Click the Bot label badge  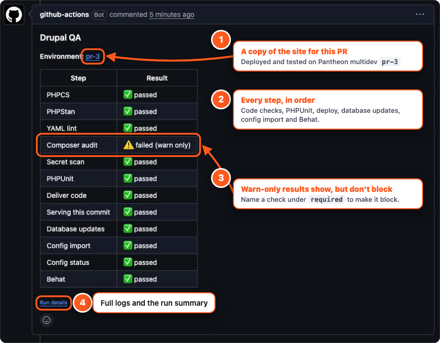99,14
